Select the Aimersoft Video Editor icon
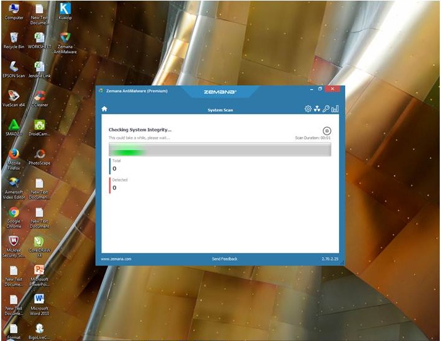Viewport: 441px width, 341px height. tap(14, 188)
